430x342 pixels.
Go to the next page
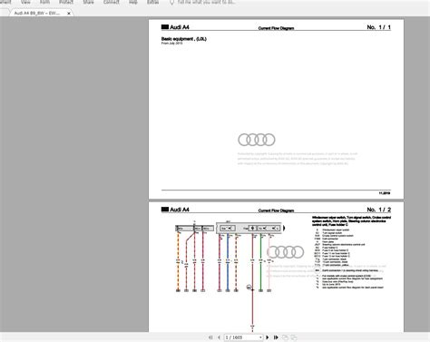click(x=267, y=337)
